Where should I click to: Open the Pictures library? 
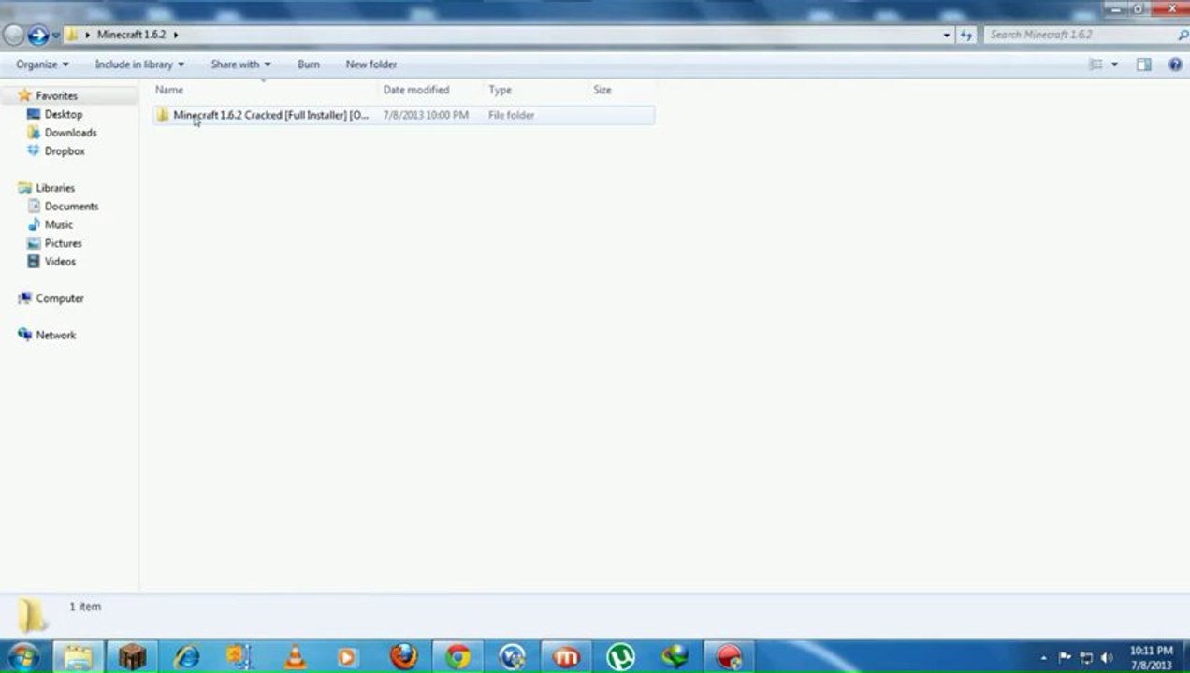coord(63,243)
